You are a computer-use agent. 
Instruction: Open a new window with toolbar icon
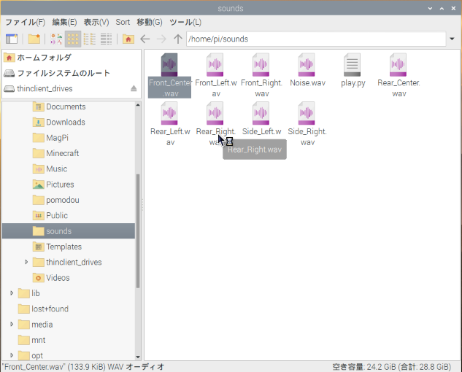pos(12,39)
